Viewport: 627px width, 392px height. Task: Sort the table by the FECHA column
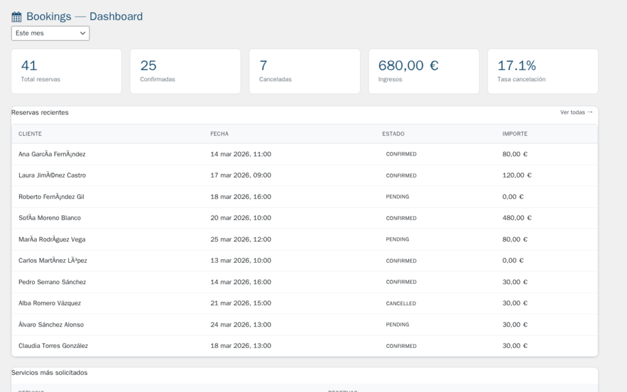point(219,134)
